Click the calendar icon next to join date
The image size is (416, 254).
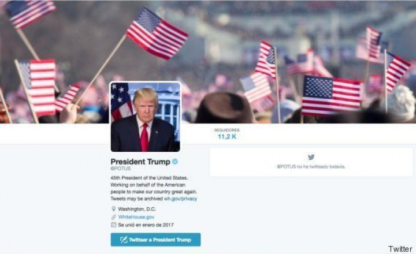(x=114, y=225)
